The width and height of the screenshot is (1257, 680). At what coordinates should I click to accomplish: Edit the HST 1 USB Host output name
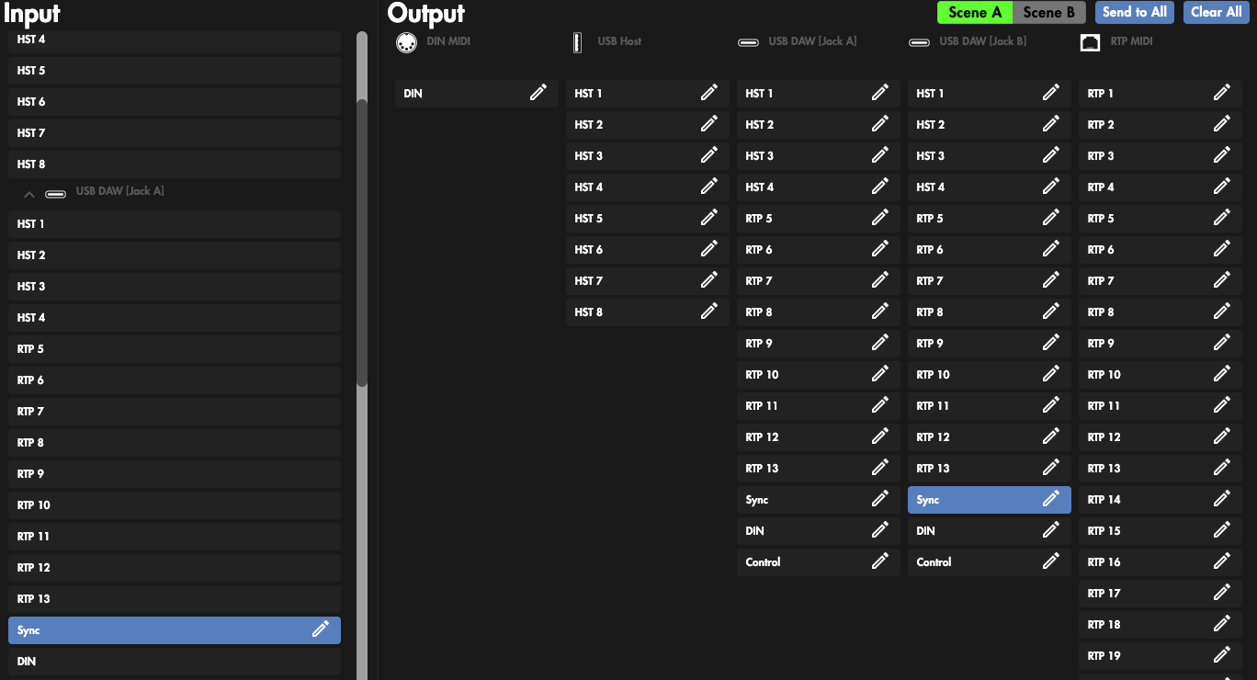tap(708, 93)
